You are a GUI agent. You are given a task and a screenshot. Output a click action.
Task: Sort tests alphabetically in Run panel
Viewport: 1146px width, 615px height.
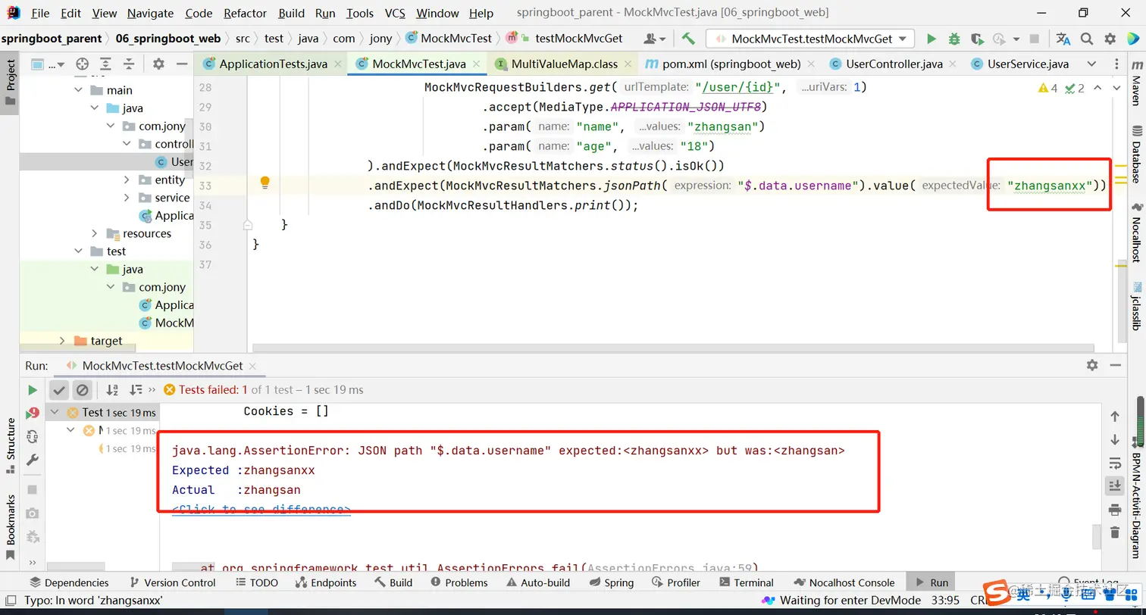[x=112, y=390]
